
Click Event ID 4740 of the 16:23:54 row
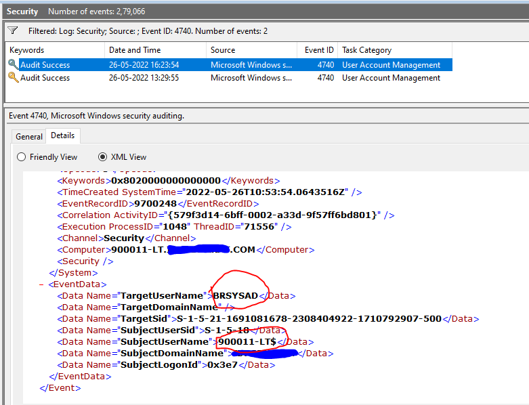(x=326, y=65)
